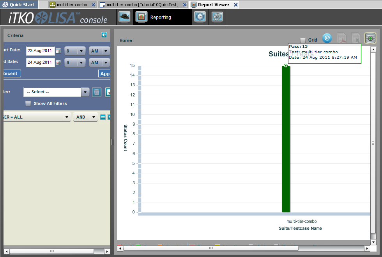Select the database report view icon
Image resolution: width=382 pixels, height=257 pixels.
click(x=370, y=38)
